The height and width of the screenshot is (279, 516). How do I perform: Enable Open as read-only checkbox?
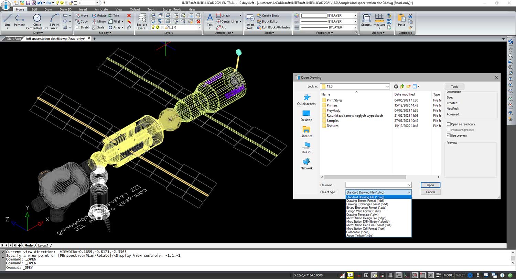pyautogui.click(x=449, y=124)
